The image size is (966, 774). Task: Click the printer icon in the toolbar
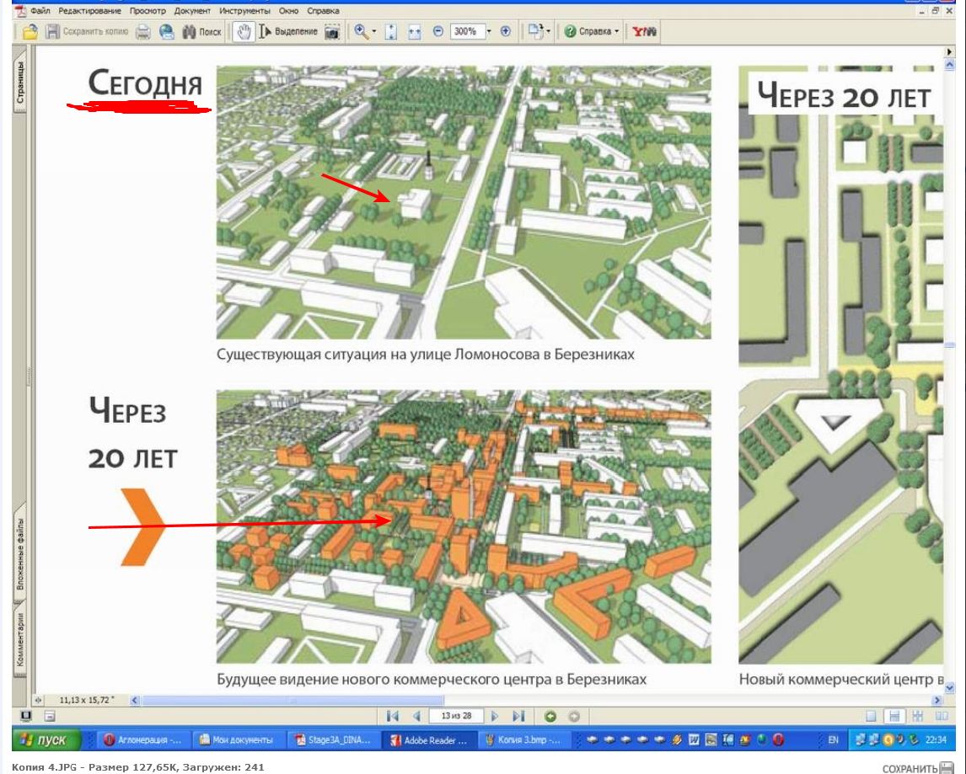coord(143,31)
